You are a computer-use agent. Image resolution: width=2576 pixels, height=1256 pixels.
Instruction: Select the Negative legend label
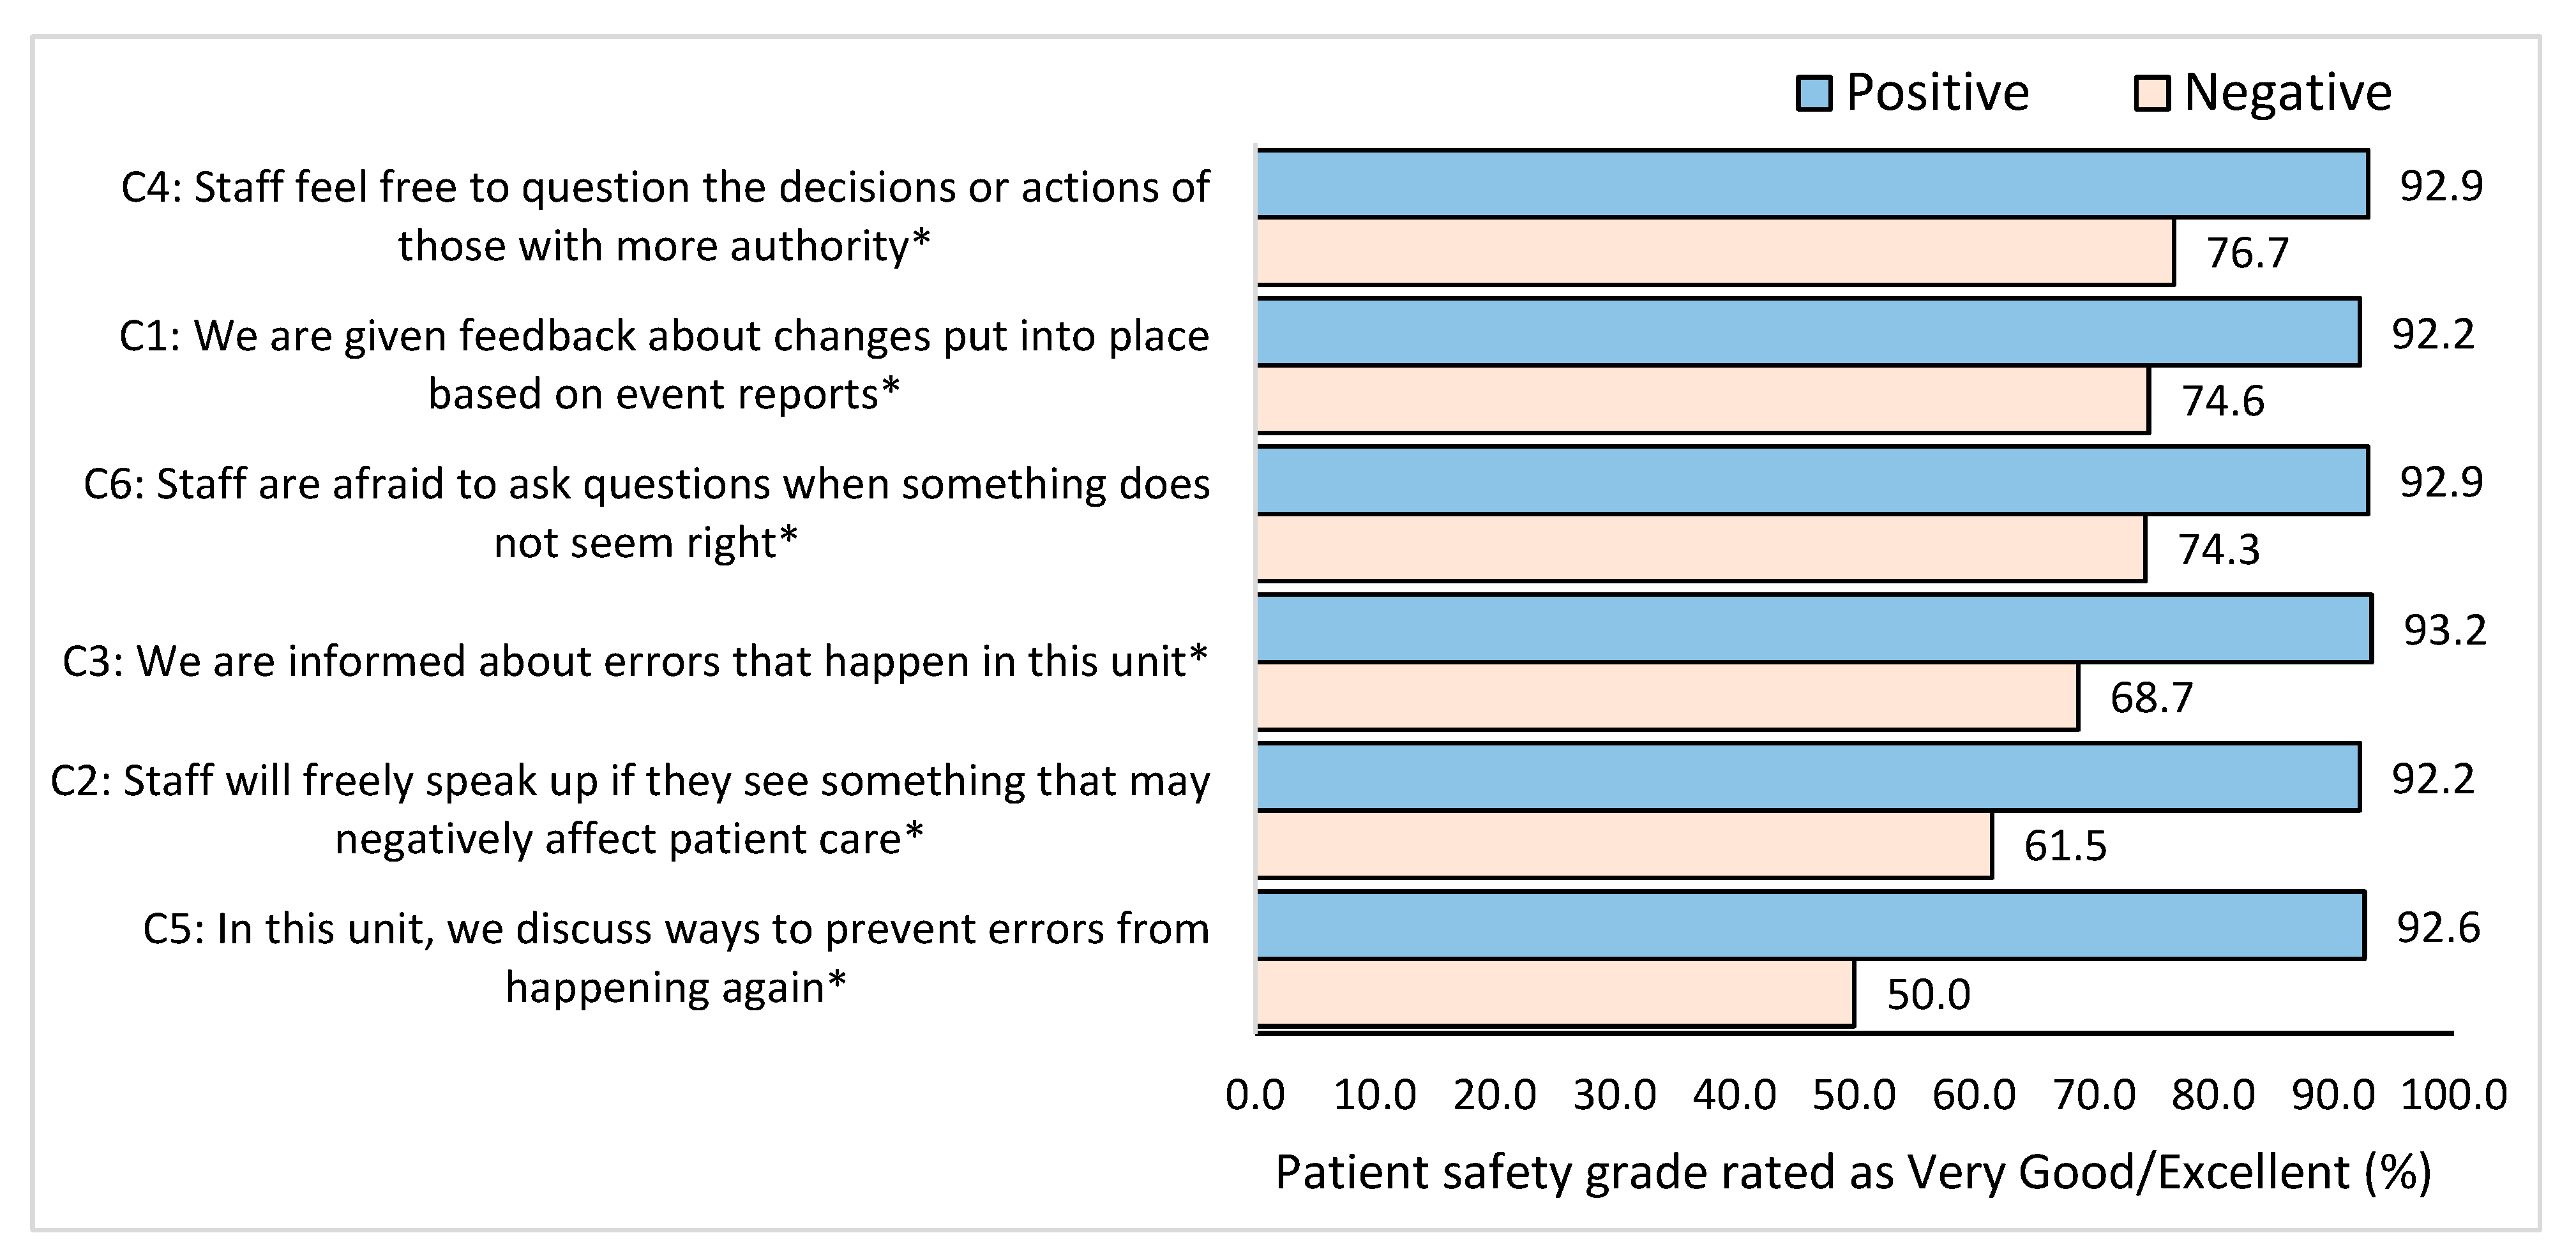(x=2287, y=93)
